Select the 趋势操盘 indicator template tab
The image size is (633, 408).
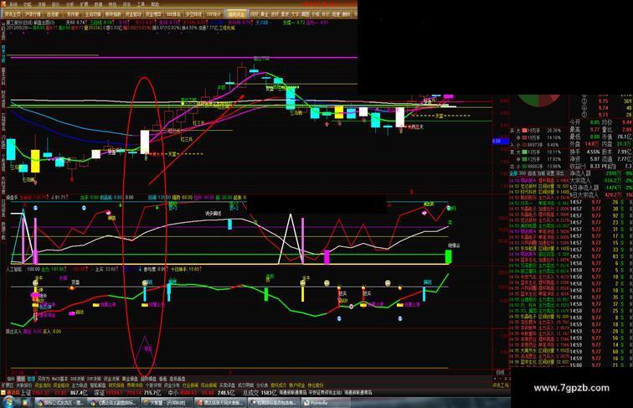pyautogui.click(x=148, y=379)
